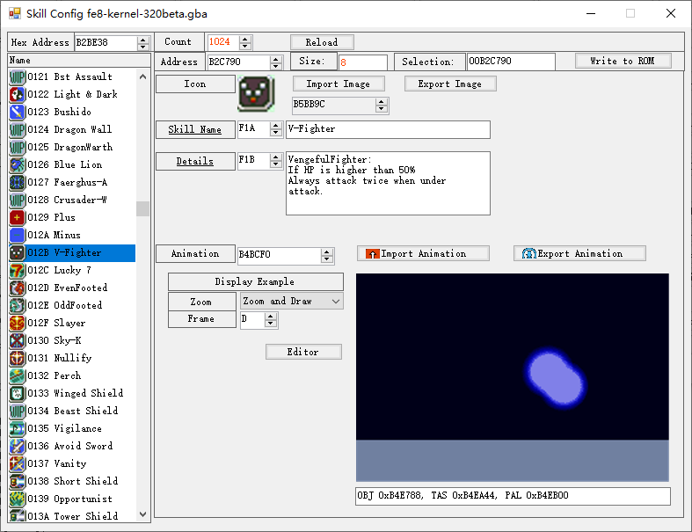Click the Hex Address stepper arrows
The height and width of the screenshot is (532, 692).
pyautogui.click(x=142, y=43)
